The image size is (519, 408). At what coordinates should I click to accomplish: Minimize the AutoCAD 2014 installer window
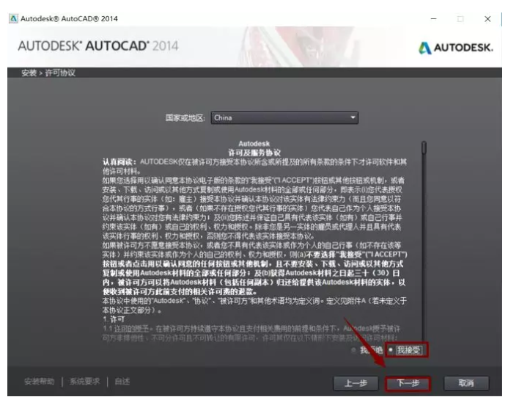point(434,19)
